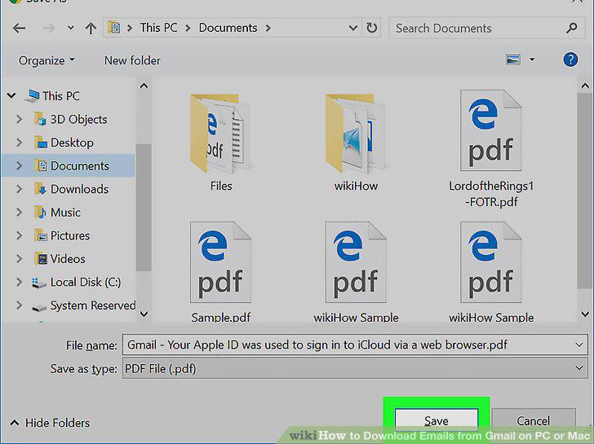
Task: Select the LordoftheRings1-FOTR.pdf file icon
Action: tap(490, 130)
